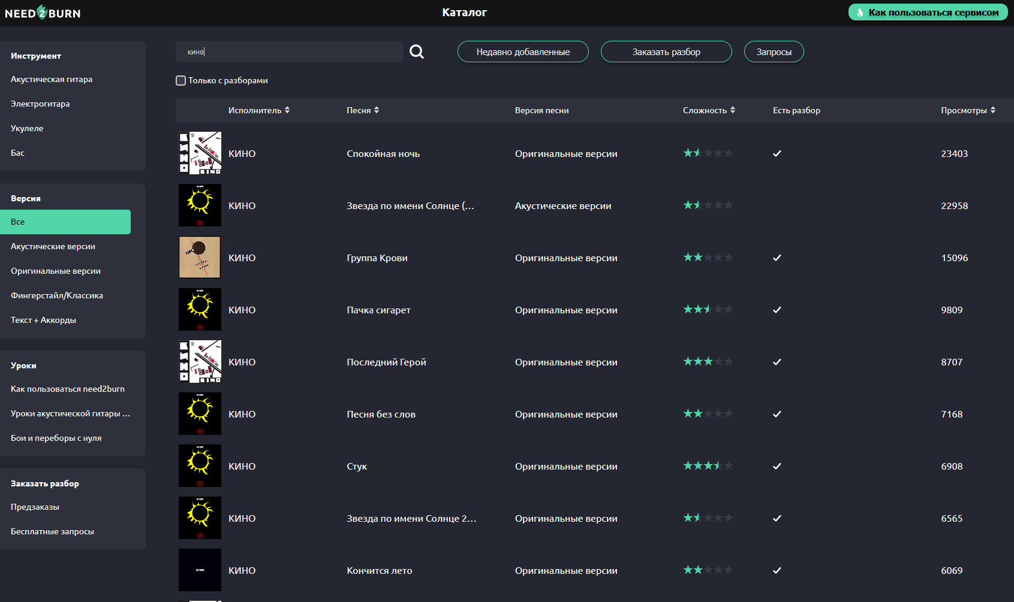The height and width of the screenshot is (602, 1014).
Task: Open the song Песня без слов
Action: pyautogui.click(x=381, y=414)
